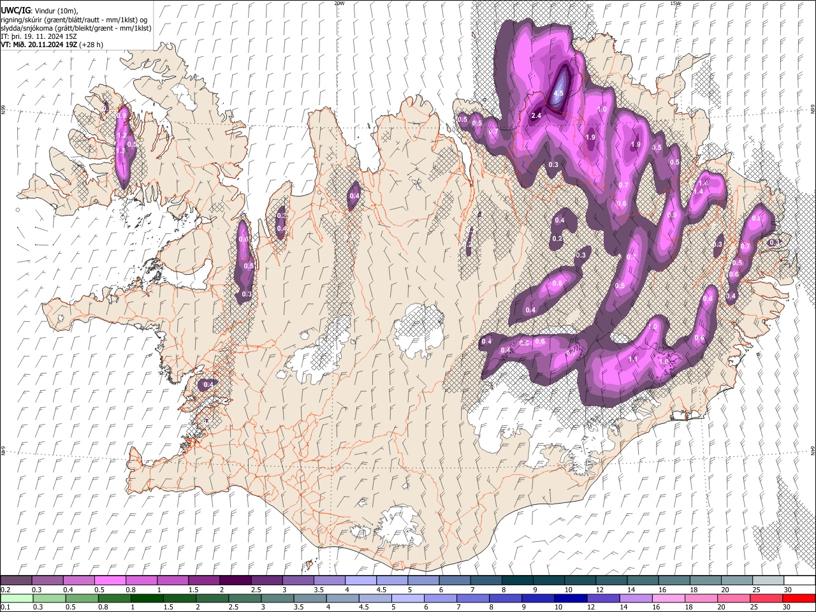Screen dimensions: 816x612
Task: Click the 20W longitude label at top
Action: point(339,3)
